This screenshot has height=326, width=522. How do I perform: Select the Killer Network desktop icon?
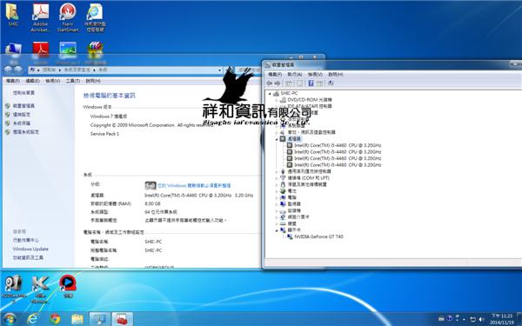(x=40, y=289)
